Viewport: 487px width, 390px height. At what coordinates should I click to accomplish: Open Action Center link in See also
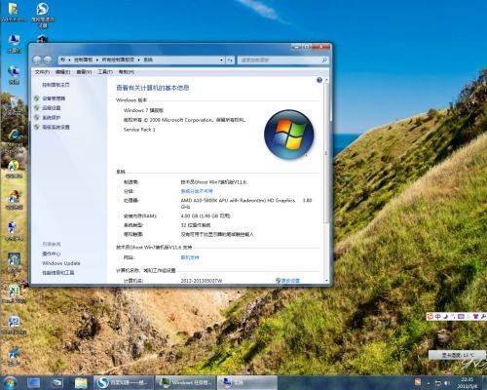pos(52,253)
